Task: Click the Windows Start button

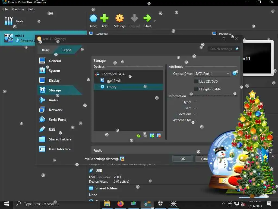Action: click(x=7, y=204)
